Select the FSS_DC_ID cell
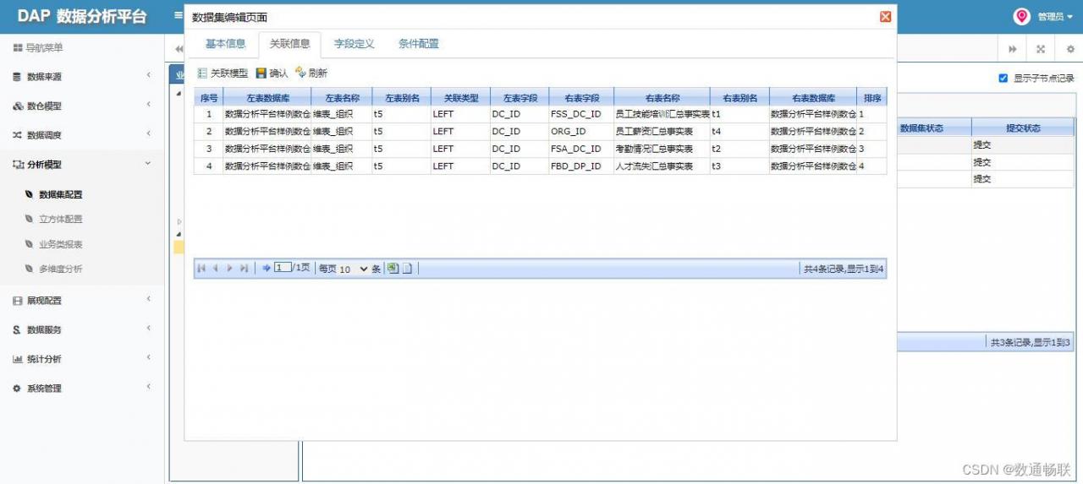 [x=581, y=114]
